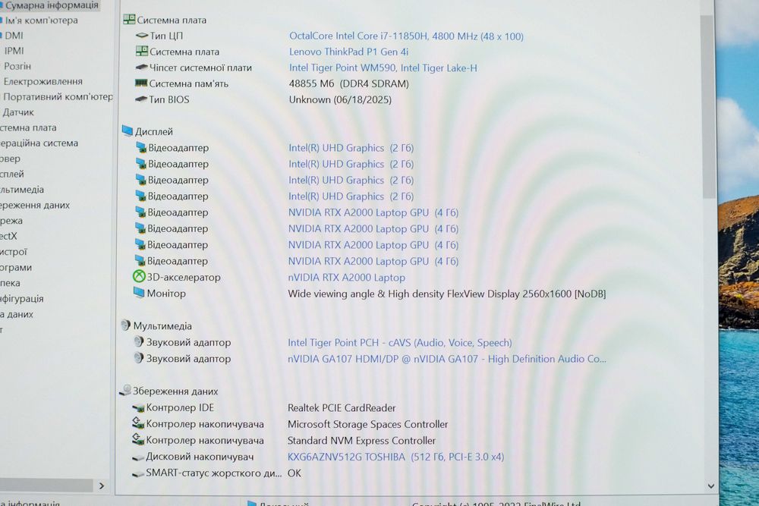Select Розгін in the left tree
Viewport: 759px width, 506px height.
tap(17, 66)
